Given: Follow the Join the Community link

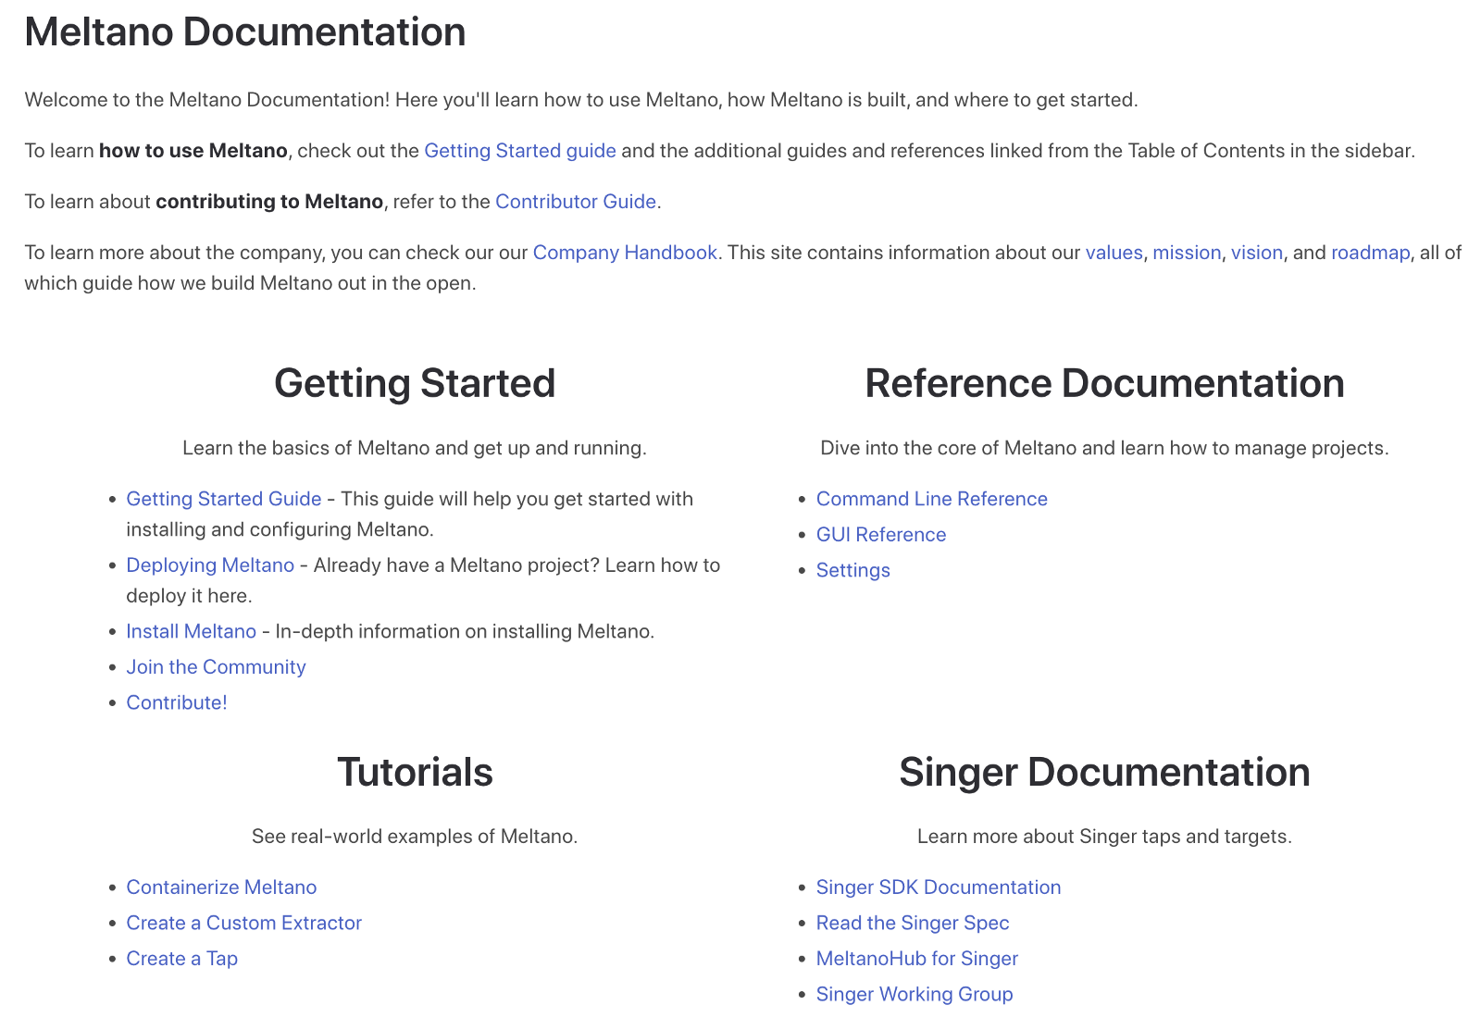Looking at the screenshot, I should point(216,667).
